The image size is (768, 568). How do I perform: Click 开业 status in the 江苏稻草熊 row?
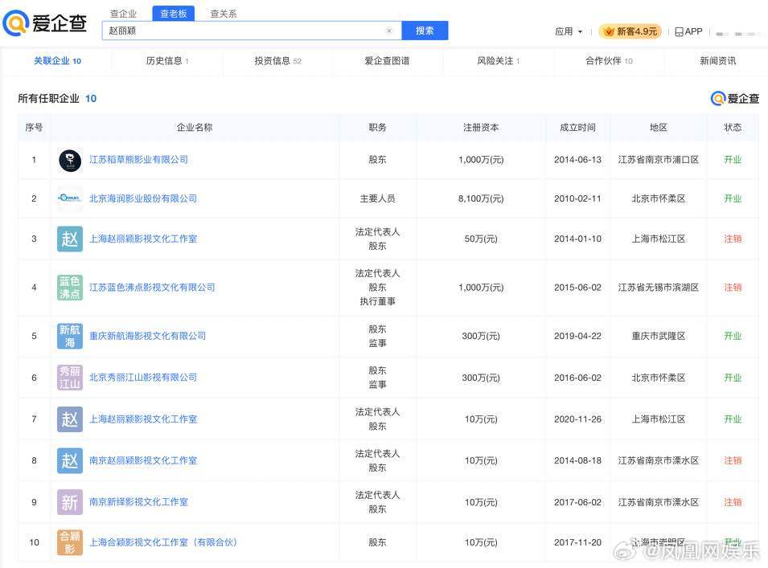[733, 160]
